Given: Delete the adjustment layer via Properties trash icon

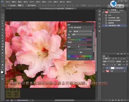Looking at the screenshot, I should pos(91,58).
